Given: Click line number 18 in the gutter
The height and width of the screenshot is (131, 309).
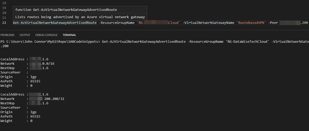Looking at the screenshot, I should click(x=4, y=3).
